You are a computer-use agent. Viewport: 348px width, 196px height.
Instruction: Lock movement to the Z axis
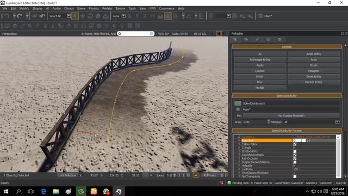point(145,16)
